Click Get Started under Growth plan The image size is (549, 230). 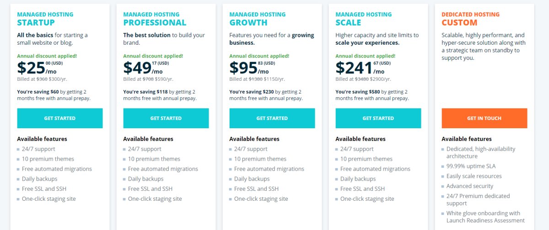[x=272, y=118]
